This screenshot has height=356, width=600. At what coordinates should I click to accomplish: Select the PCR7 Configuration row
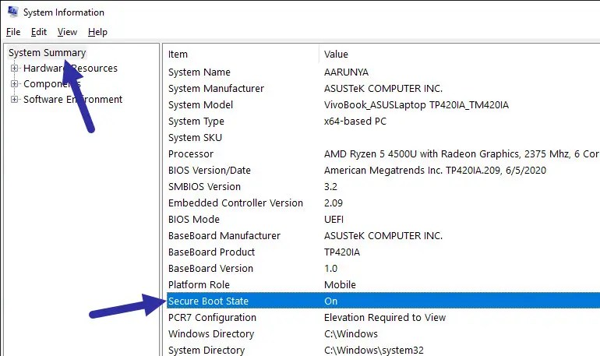pyautogui.click(x=383, y=317)
